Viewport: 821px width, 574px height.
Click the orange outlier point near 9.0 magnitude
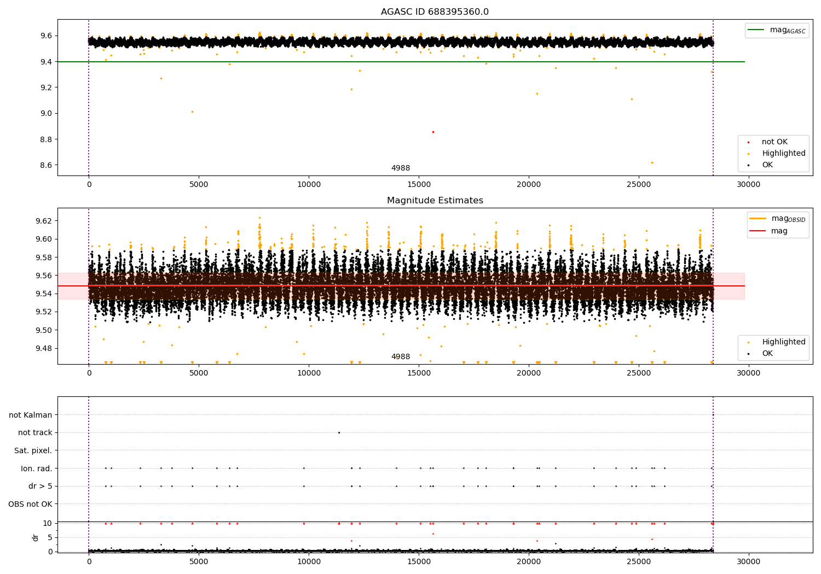(192, 112)
